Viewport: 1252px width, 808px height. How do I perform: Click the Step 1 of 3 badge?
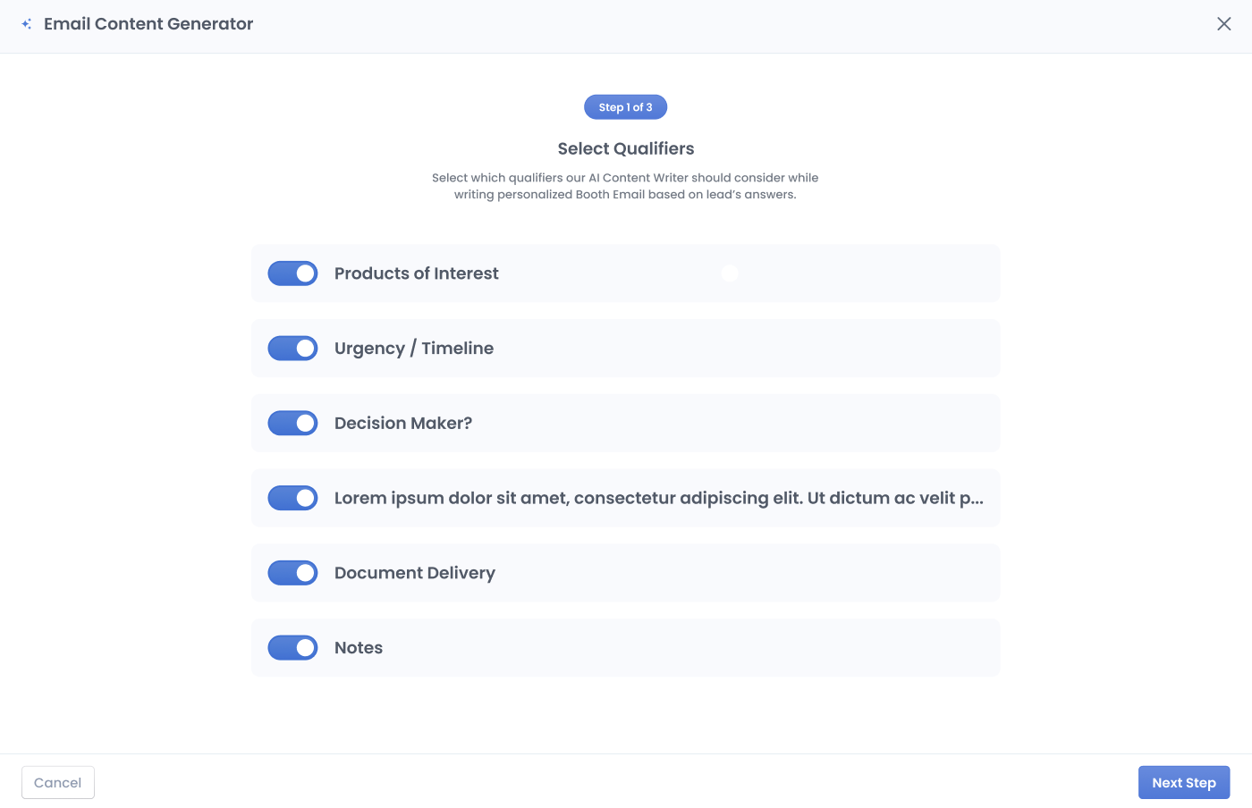tap(626, 107)
